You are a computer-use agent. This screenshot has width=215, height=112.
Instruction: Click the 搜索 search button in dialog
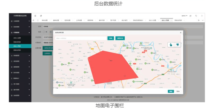111,38
